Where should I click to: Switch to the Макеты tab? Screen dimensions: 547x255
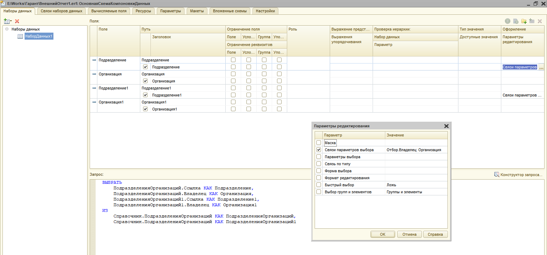197,11
